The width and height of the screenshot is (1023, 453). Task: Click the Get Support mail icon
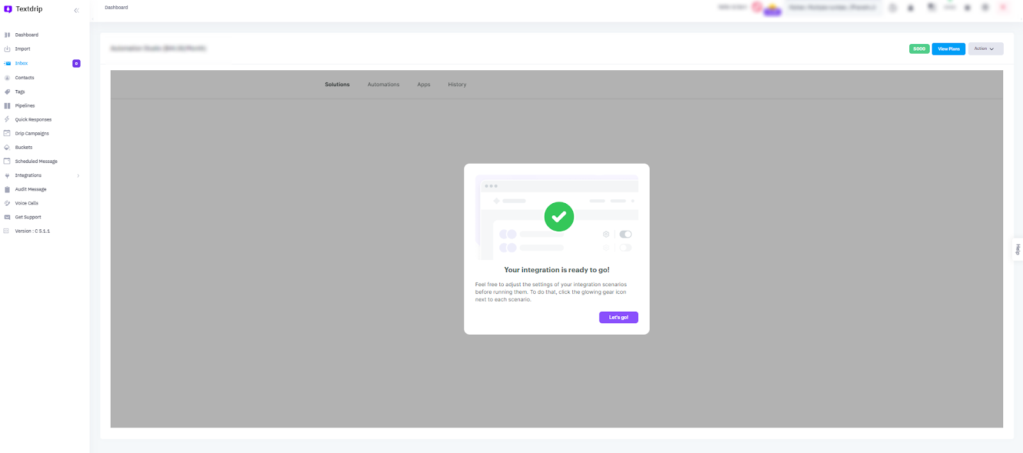coord(7,217)
